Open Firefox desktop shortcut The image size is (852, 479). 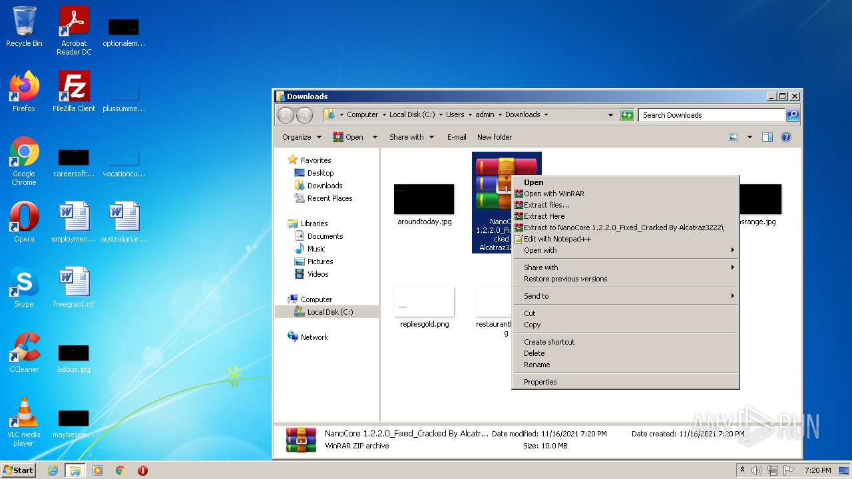pos(24,92)
